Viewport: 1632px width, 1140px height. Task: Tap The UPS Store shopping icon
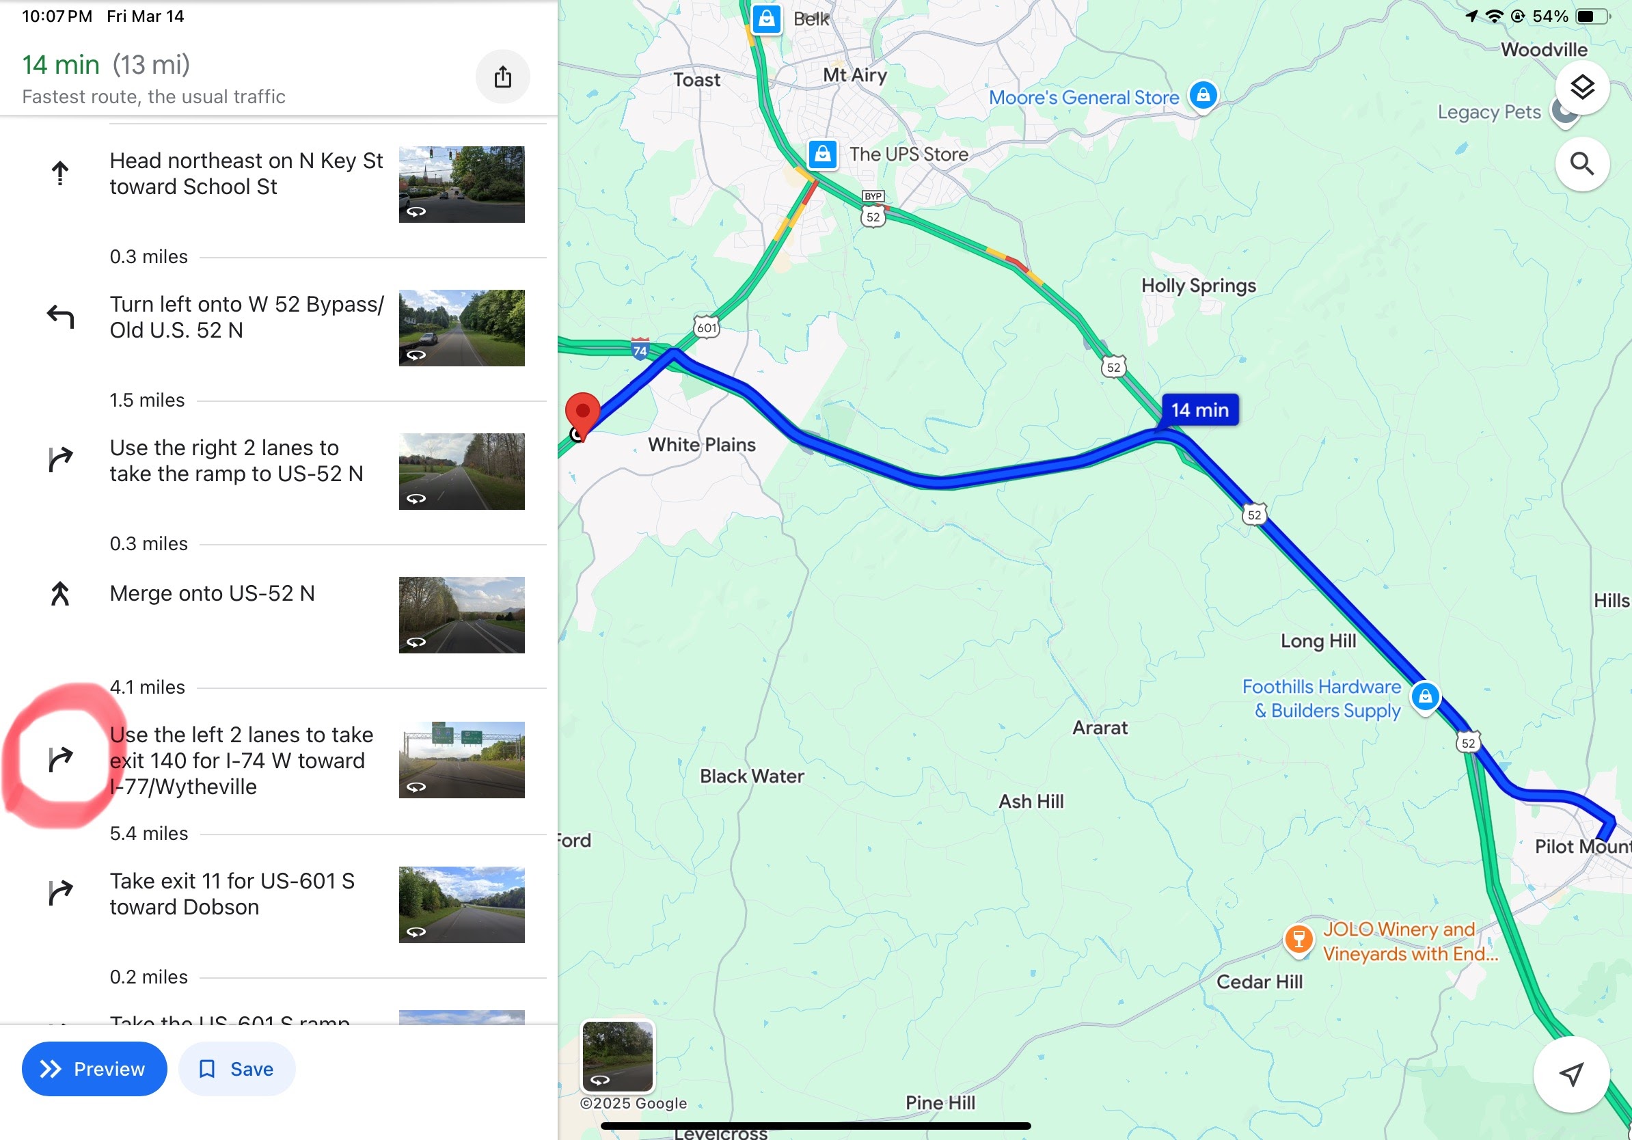(x=822, y=154)
